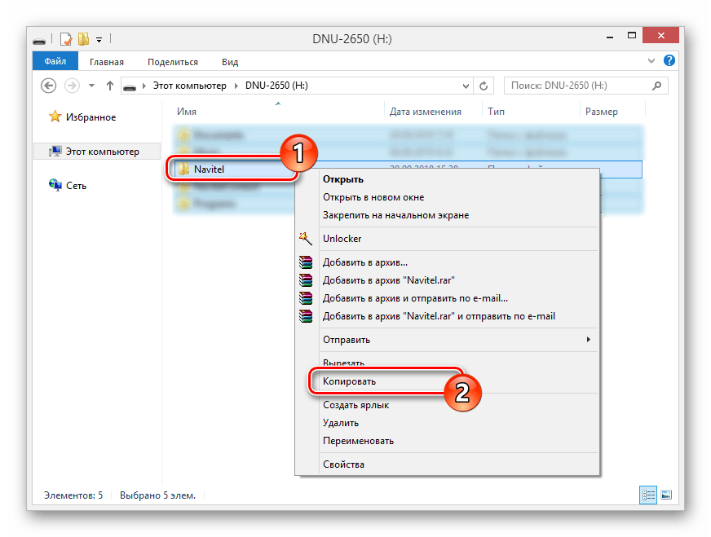Viewport: 711px width, 537px height.
Task: Refresh the DNU-2650 (H:) folder view
Action: click(484, 86)
